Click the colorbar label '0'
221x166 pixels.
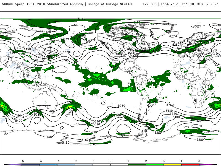point(110,161)
